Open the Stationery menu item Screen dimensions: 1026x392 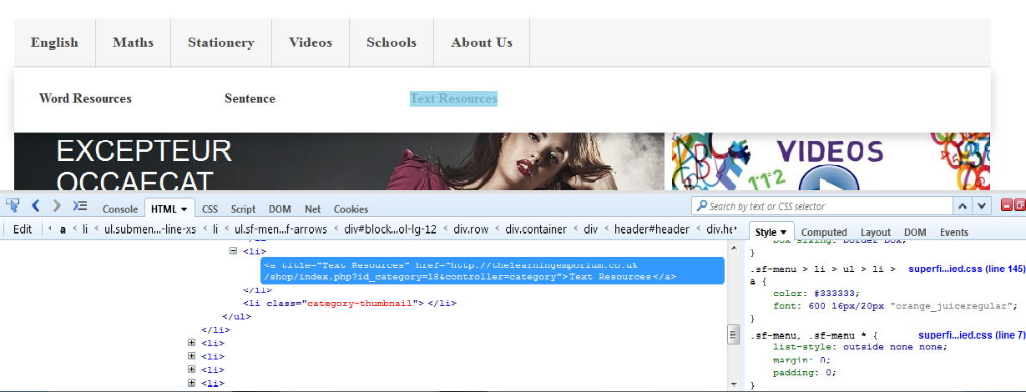221,43
